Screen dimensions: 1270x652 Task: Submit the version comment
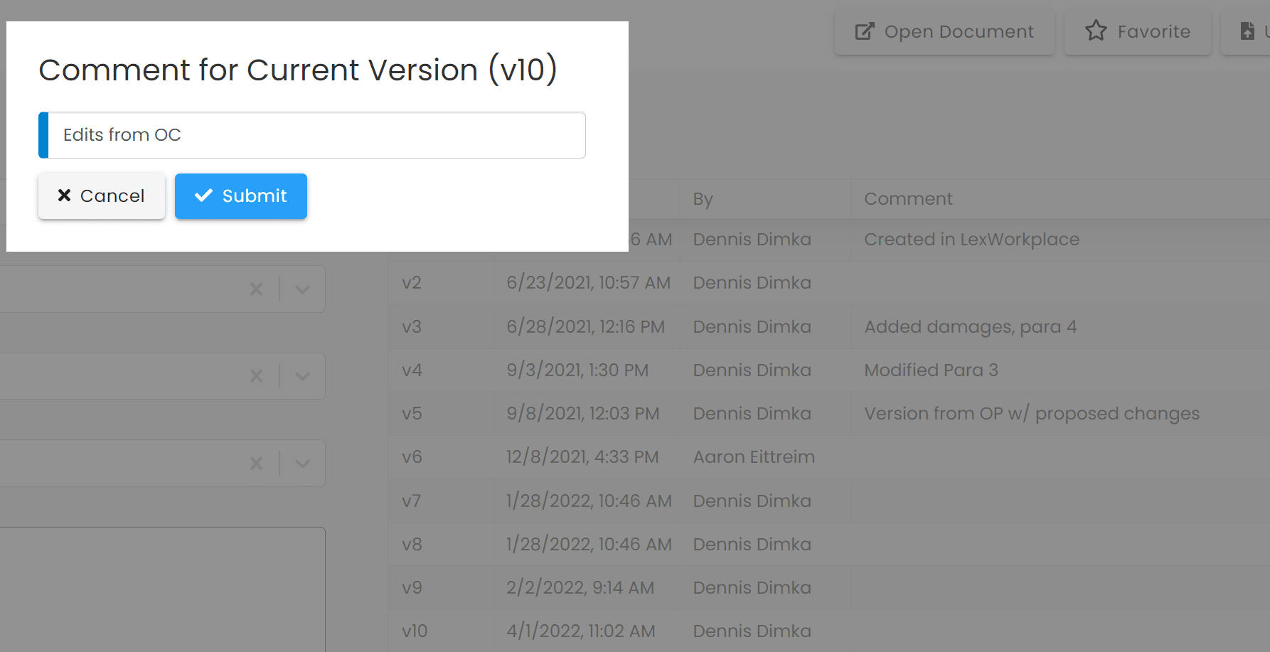(241, 196)
